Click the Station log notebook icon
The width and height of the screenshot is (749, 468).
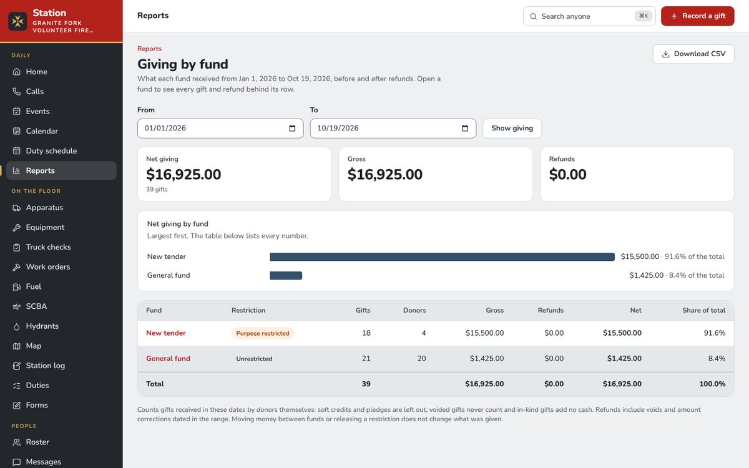tap(17, 366)
